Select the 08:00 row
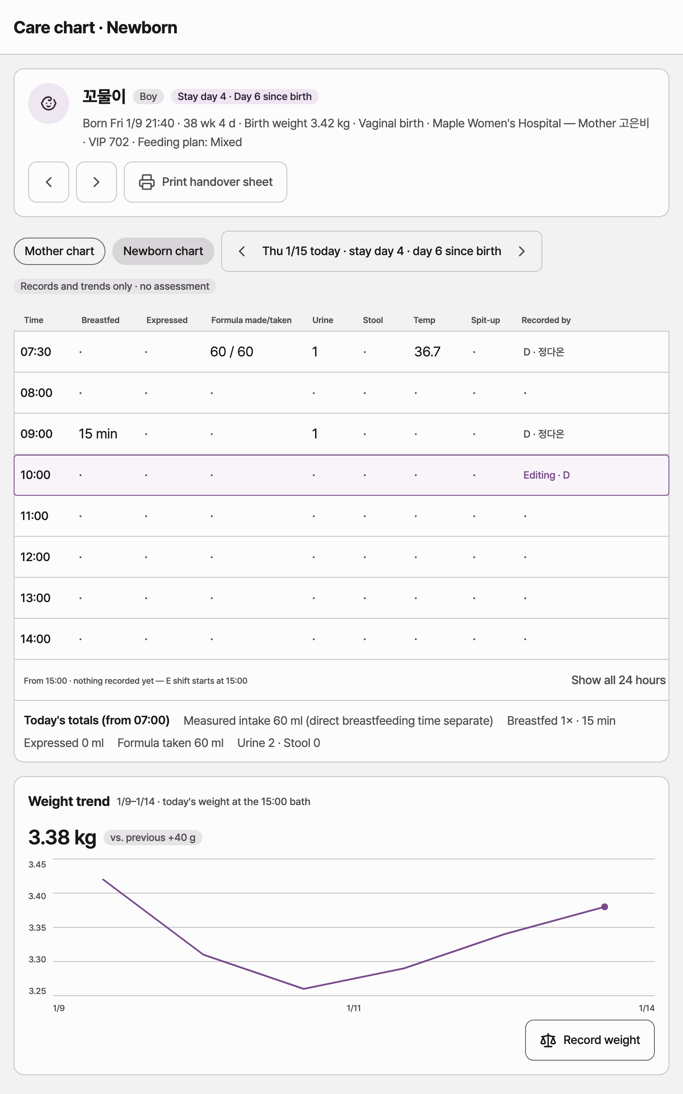The image size is (683, 1094). [341, 393]
